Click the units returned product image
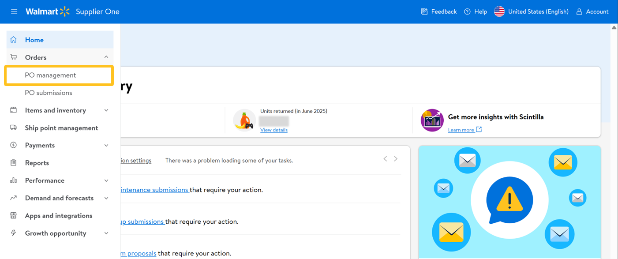 tap(244, 120)
